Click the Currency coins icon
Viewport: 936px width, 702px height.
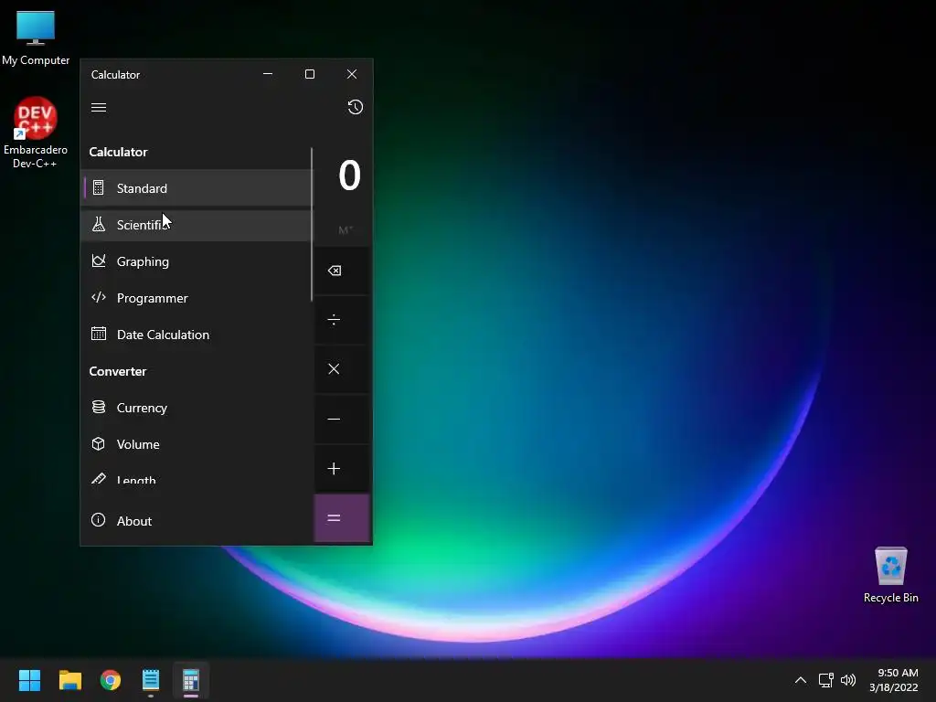pyautogui.click(x=99, y=407)
